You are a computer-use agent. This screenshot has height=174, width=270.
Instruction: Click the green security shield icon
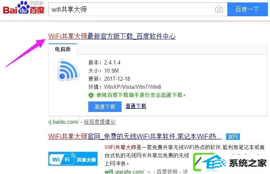coord(91,95)
